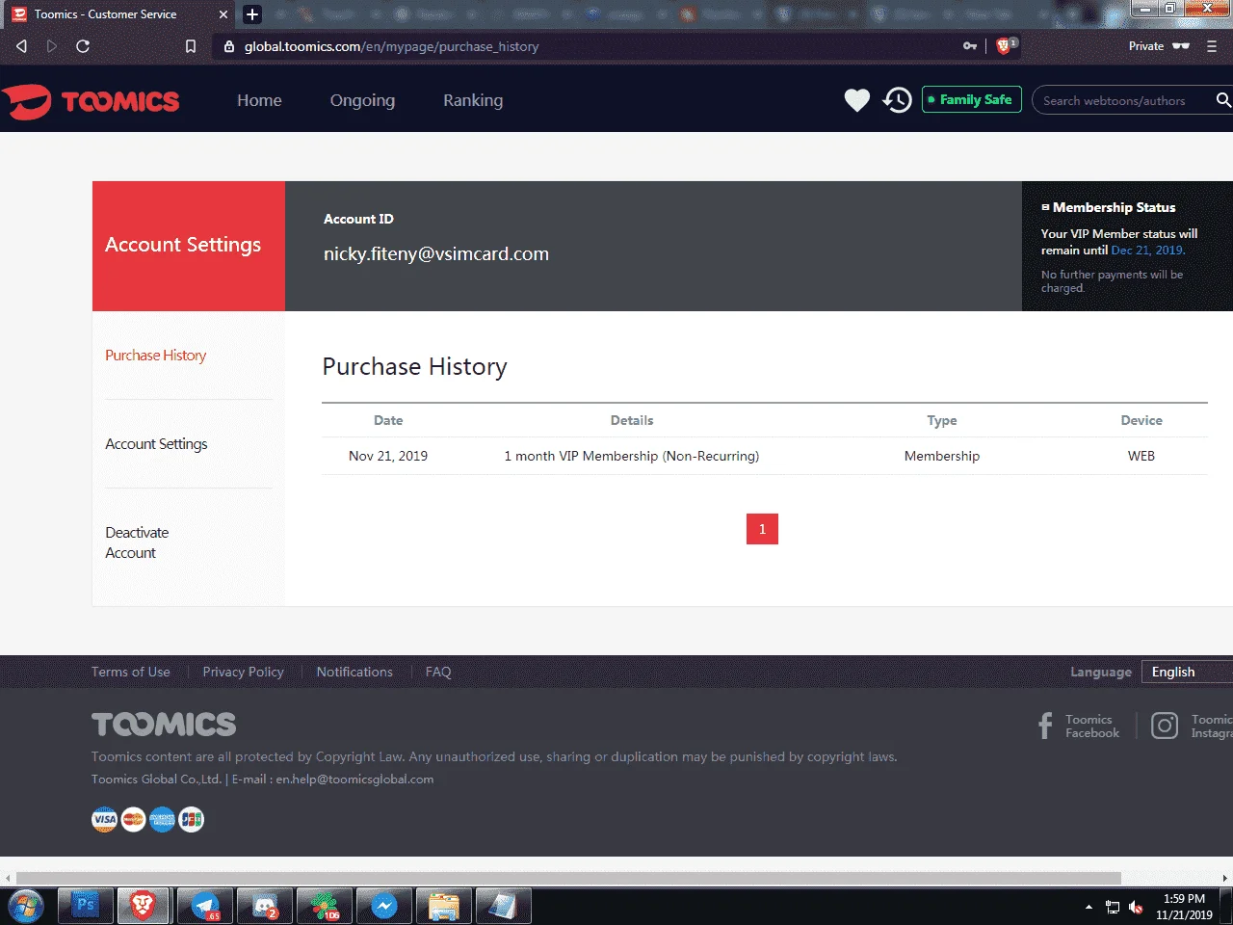This screenshot has width=1233, height=925.
Task: Open the Ranking menu
Action: pyautogui.click(x=473, y=100)
